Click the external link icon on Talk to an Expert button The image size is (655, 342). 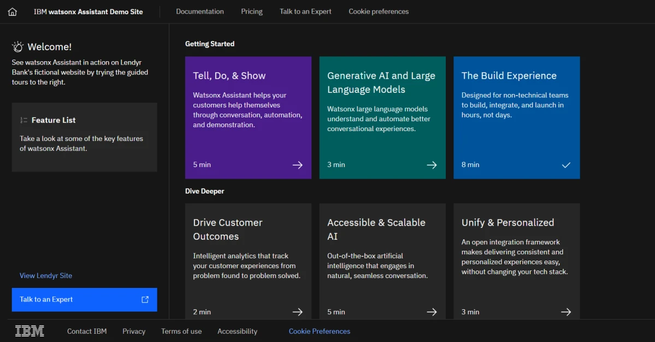tap(145, 299)
